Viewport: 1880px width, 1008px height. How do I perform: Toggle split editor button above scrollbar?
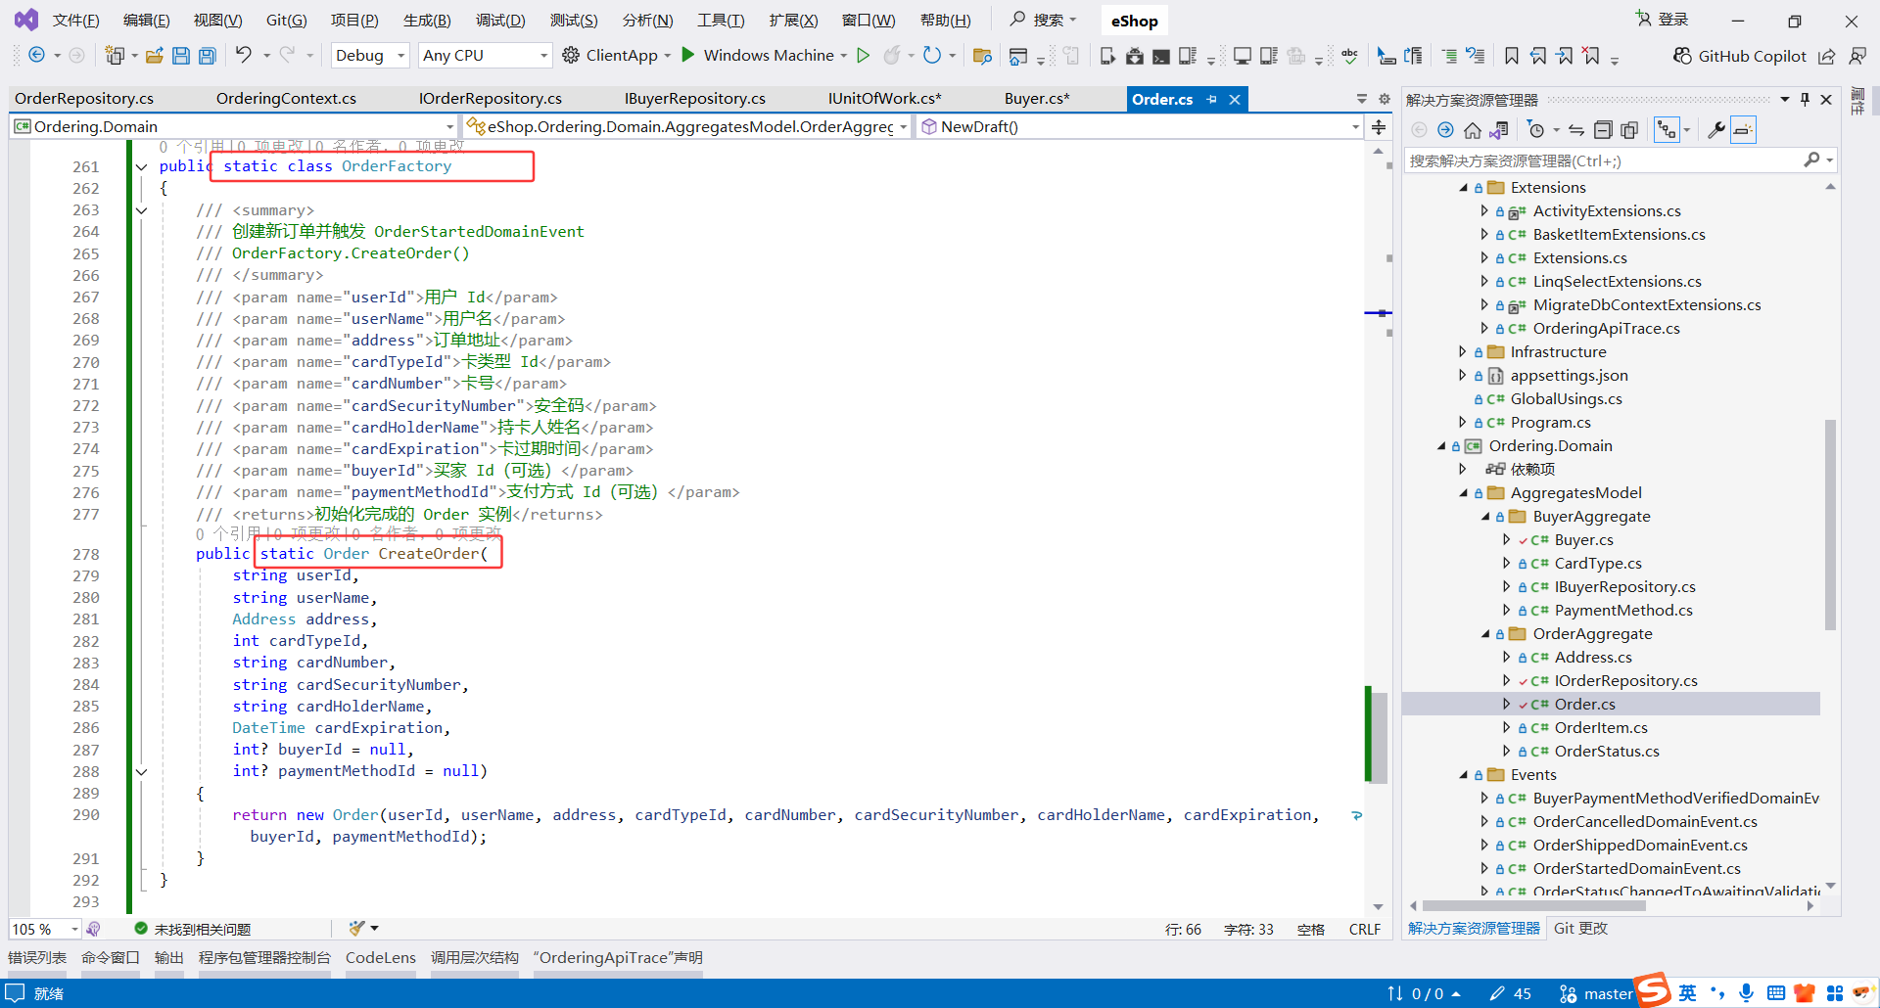1379,127
